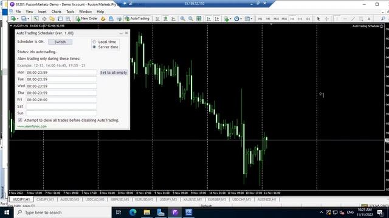Screen dimensions: 389x218
Task: Select the H4 timeframe
Action: coord(300,19)
